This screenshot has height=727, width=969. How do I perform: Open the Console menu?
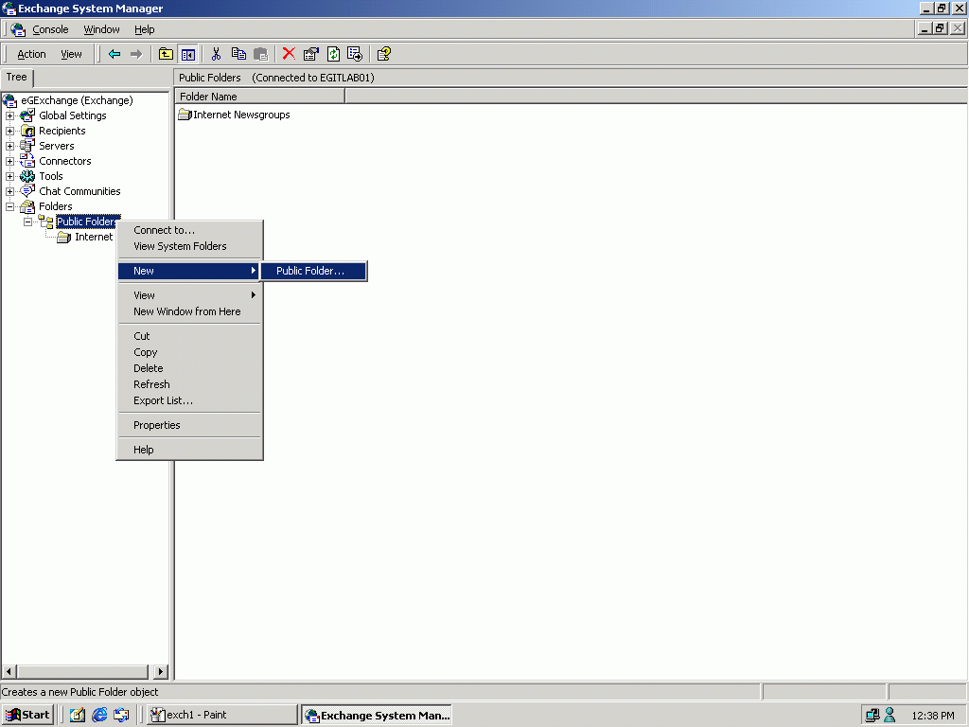50,29
